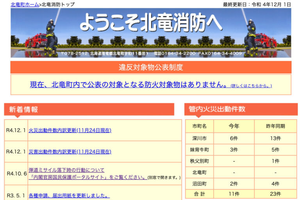Screen dimensions: 300x200
Task: Open 災害出動件数内訳更新 news link
Action: (x=70, y=152)
